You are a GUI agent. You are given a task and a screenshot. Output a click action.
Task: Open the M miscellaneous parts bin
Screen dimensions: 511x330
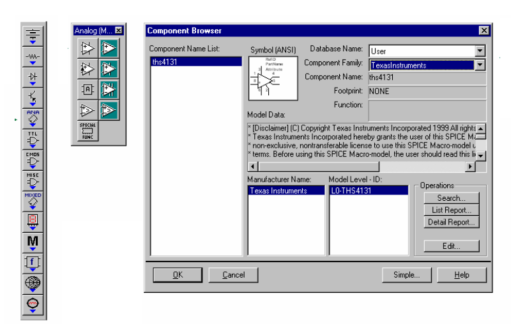pos(33,242)
